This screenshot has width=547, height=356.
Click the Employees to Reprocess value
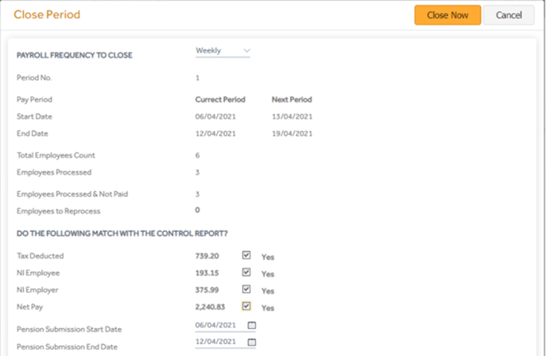pos(197,210)
